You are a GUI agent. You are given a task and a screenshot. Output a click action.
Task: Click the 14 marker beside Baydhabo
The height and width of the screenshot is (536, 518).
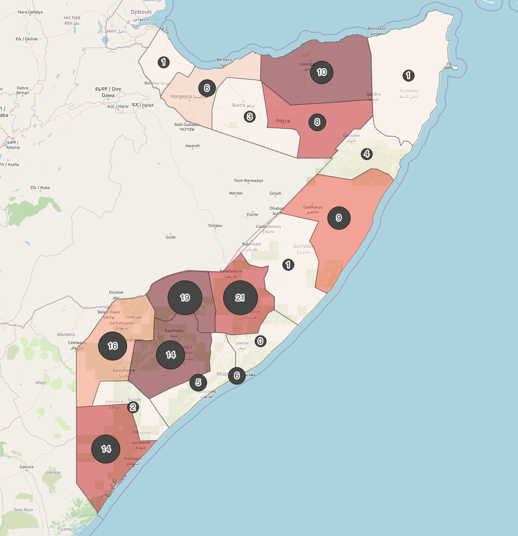pos(171,355)
